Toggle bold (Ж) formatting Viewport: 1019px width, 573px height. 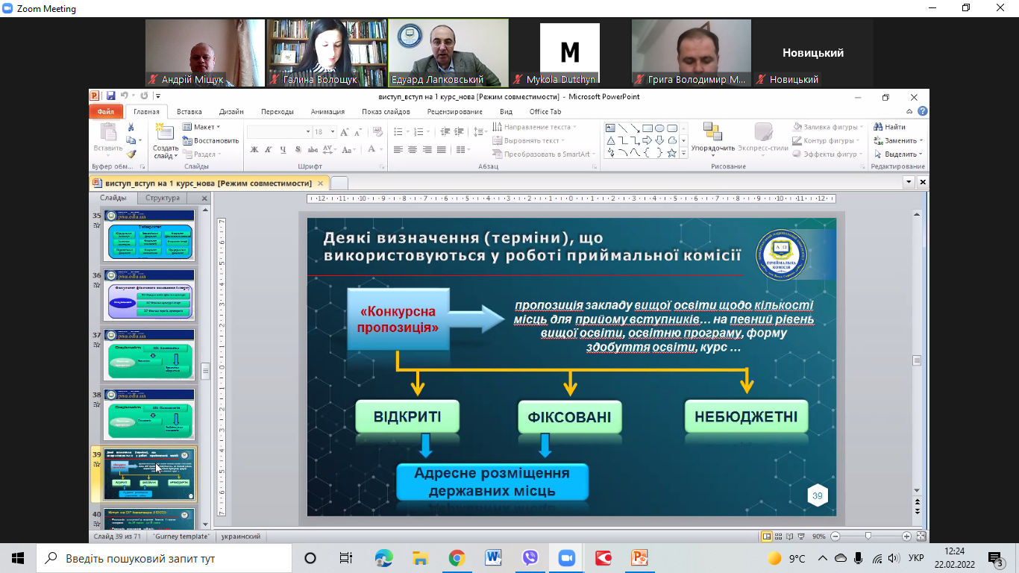[x=254, y=150]
